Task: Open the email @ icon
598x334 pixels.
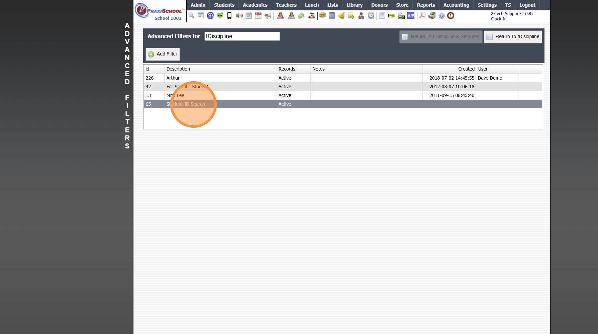Action: tap(210, 16)
